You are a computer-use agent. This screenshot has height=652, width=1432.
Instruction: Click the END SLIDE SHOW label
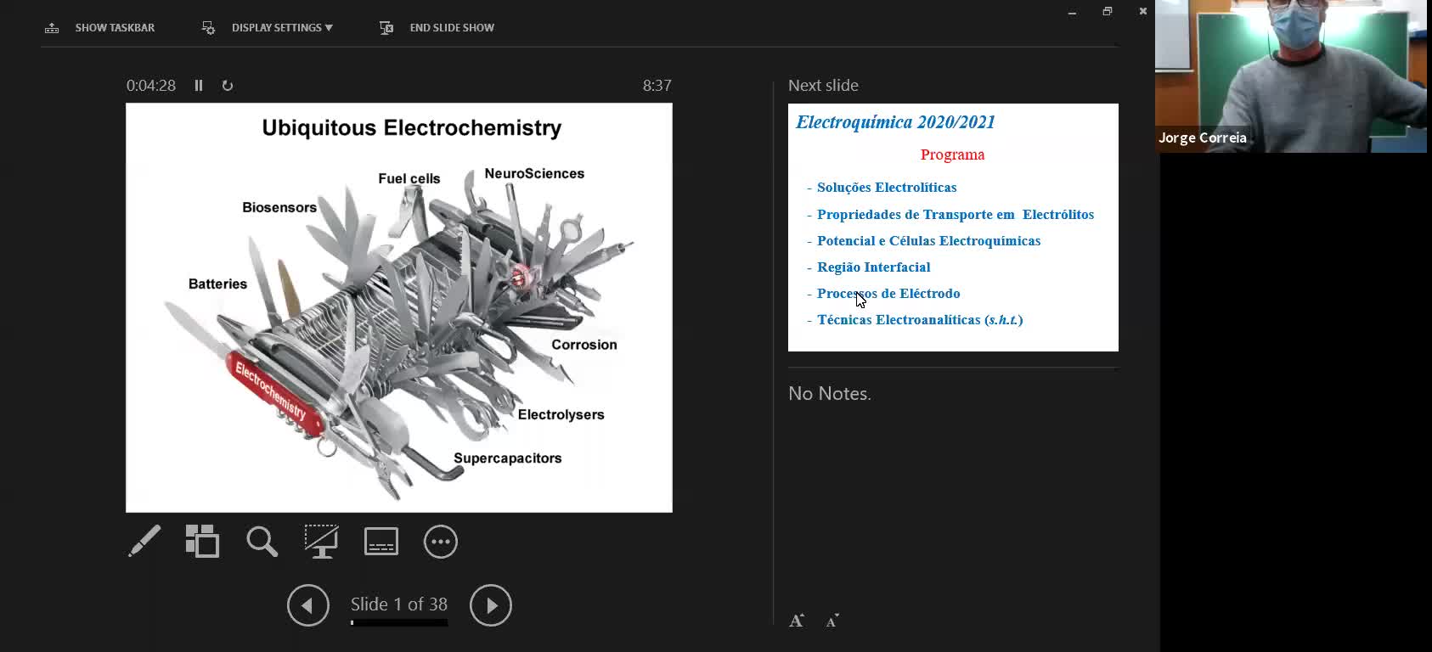coord(452,28)
